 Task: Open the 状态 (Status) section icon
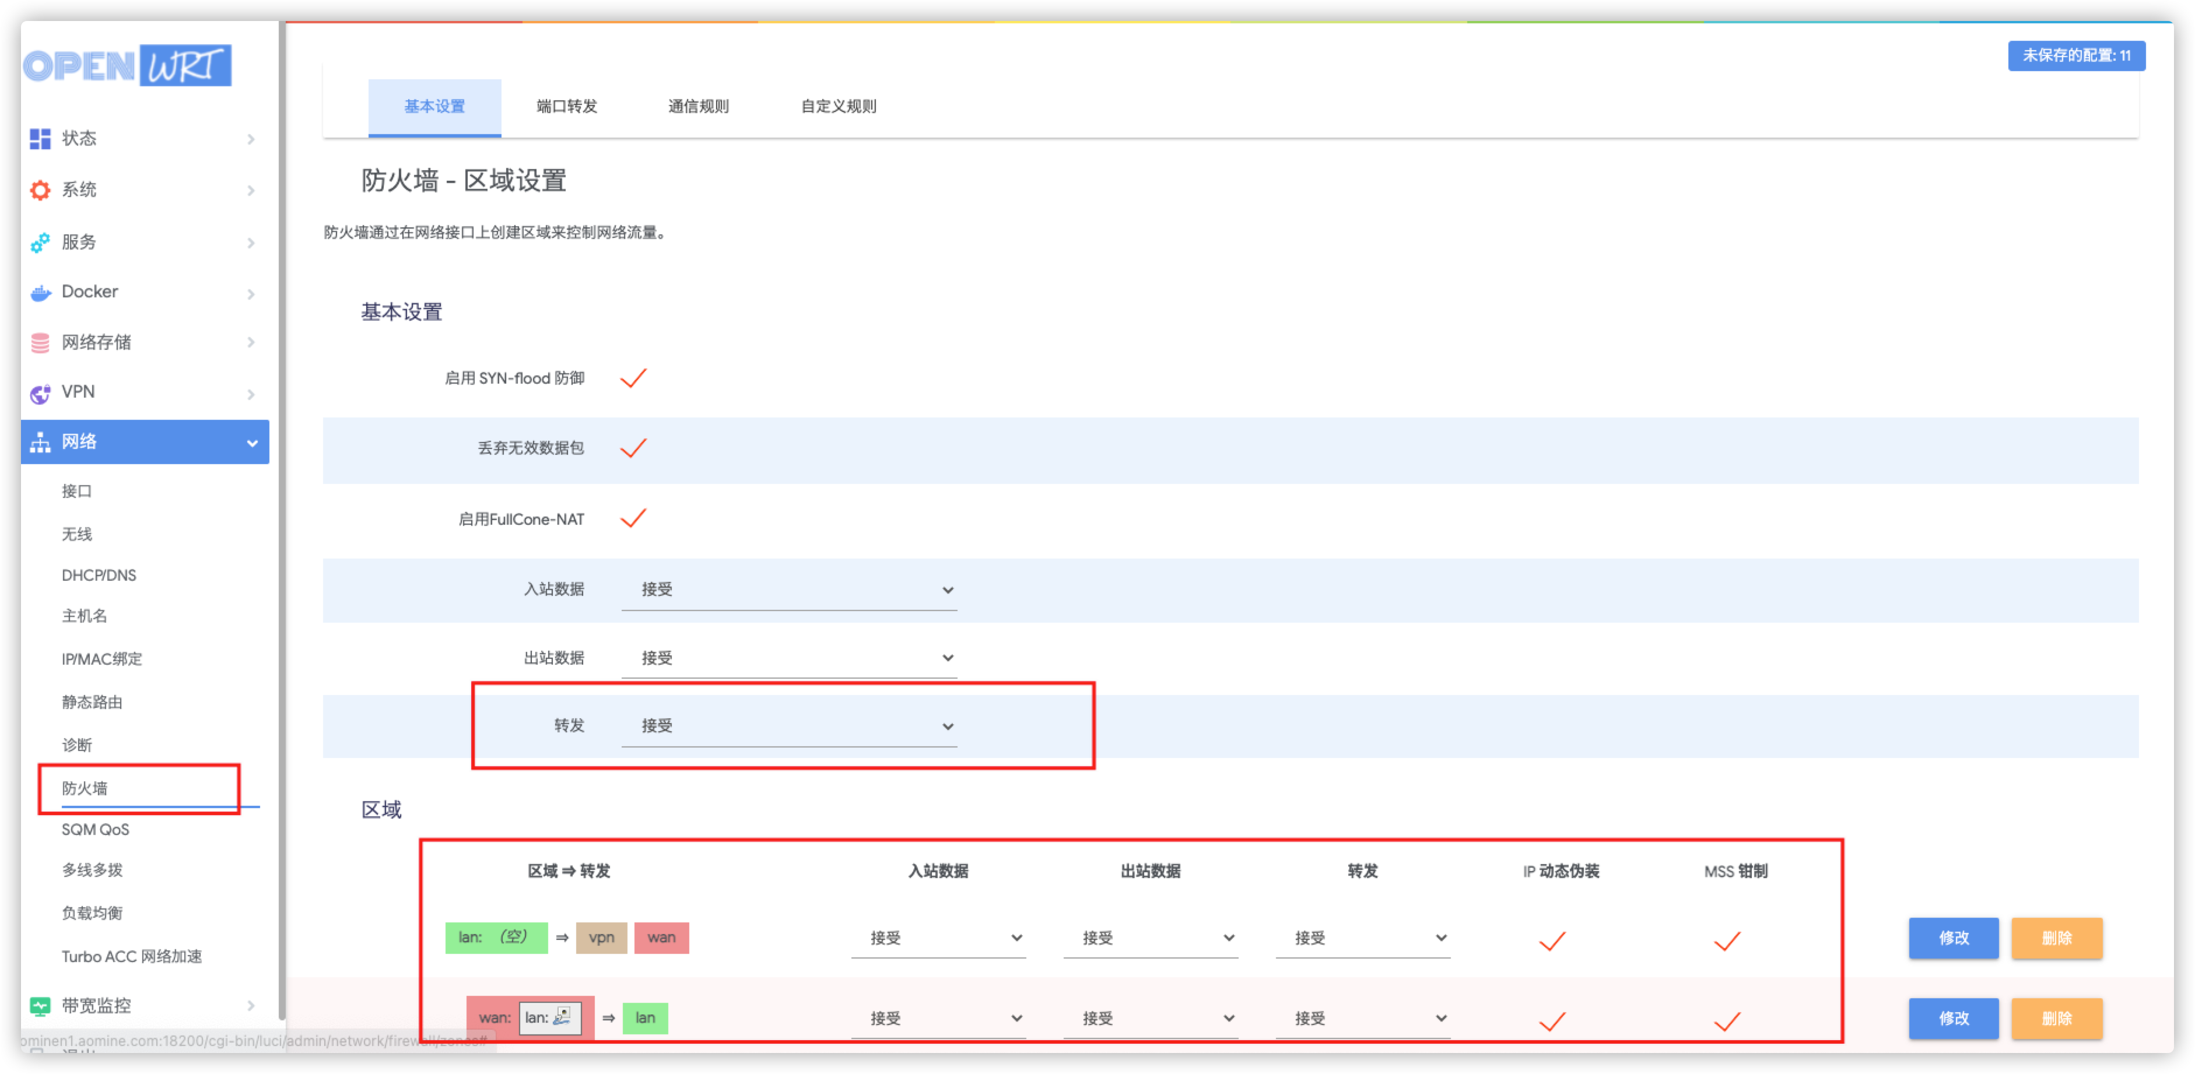[x=39, y=138]
